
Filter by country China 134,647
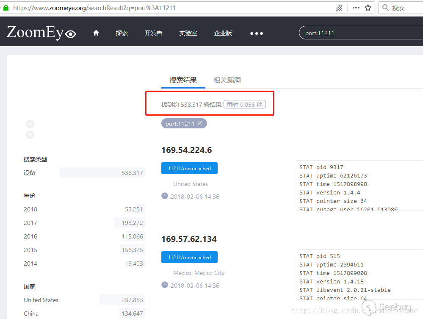[x=84, y=313]
